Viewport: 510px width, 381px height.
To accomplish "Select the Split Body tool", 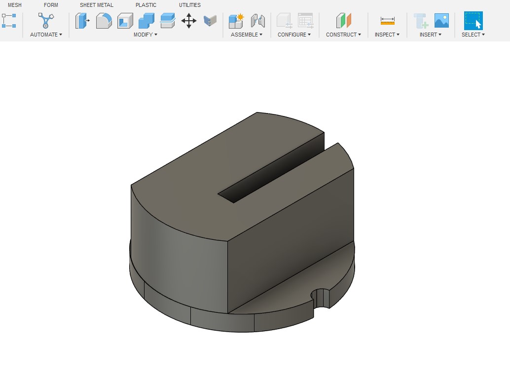I will [x=168, y=21].
